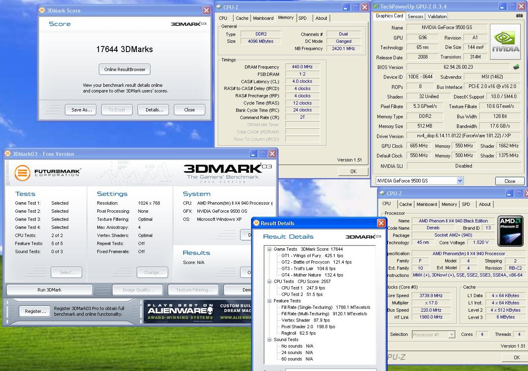Click the 17644 3DMarks score text
This screenshot has width=528, height=371.
coord(124,49)
